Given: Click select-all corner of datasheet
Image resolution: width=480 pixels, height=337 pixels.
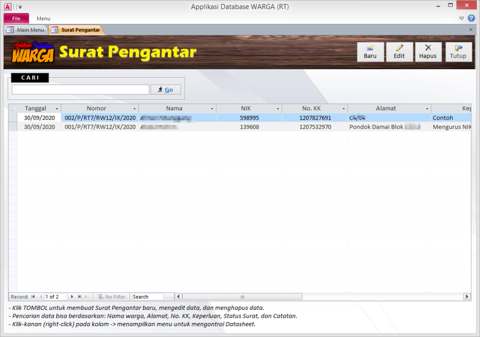Looking at the screenshot, I should 13,108.
